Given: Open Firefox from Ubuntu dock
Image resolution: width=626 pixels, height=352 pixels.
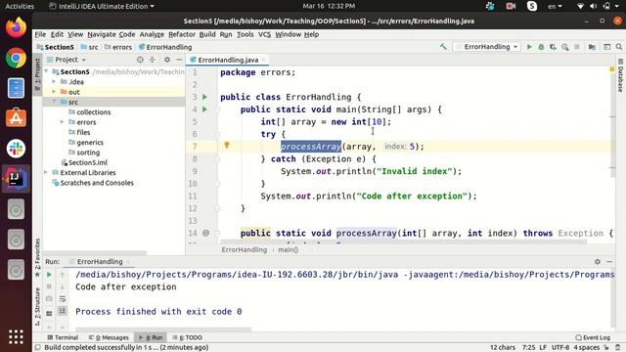Looking at the screenshot, I should coord(16,27).
